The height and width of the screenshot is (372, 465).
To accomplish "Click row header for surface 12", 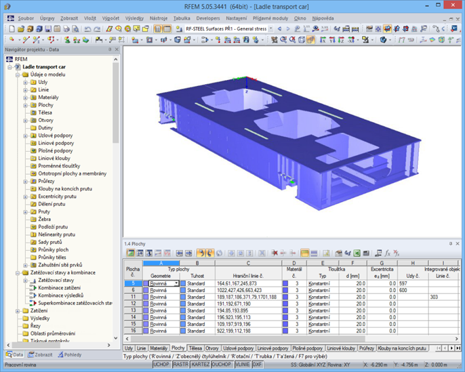I will (133, 304).
